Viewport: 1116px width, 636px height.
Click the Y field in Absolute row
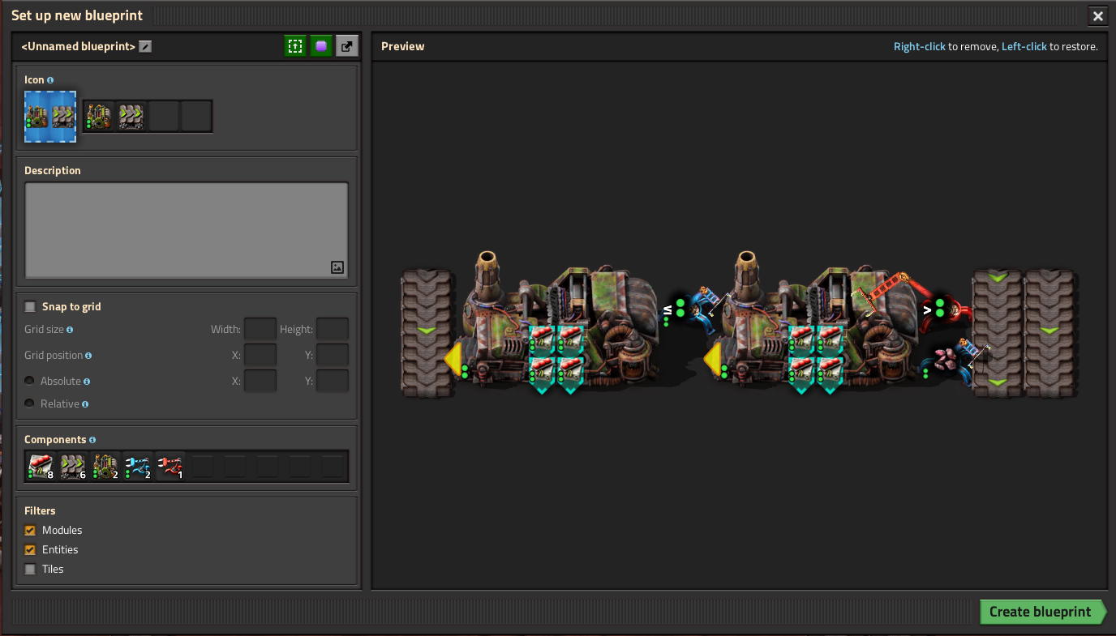pyautogui.click(x=333, y=381)
